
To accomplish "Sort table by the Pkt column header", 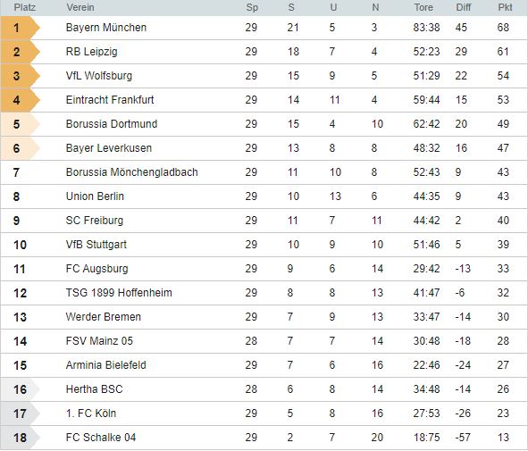I will pos(505,7).
